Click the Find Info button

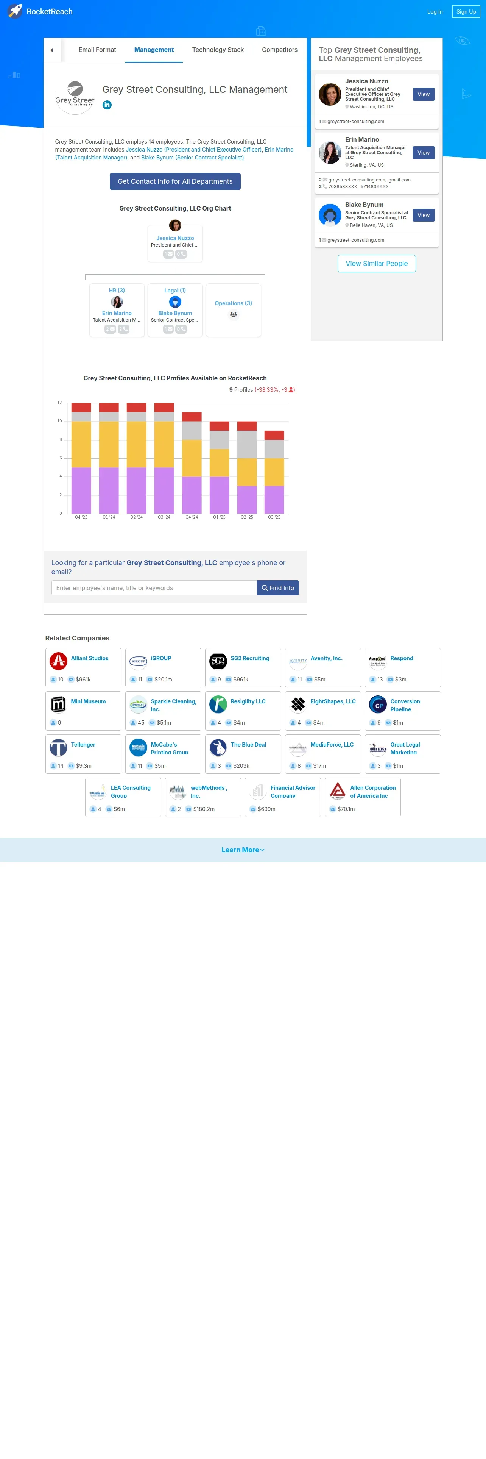278,588
